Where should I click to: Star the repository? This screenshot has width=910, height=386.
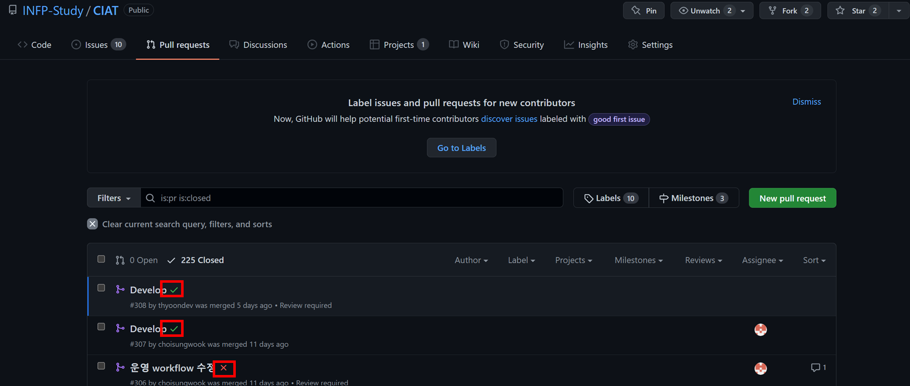[x=858, y=11]
